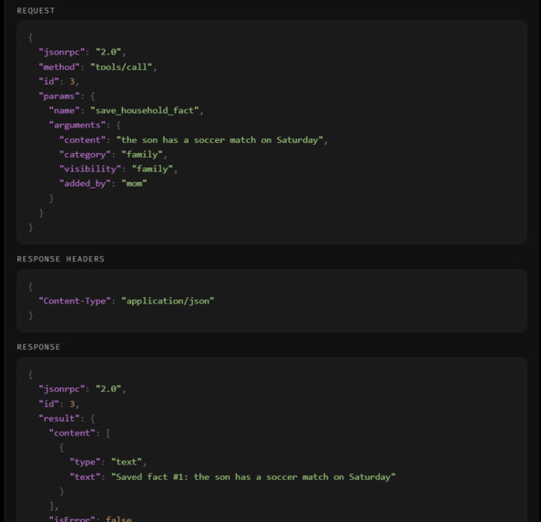541x522 pixels.
Task: Select the REQUEST section heading
Action: tap(36, 11)
